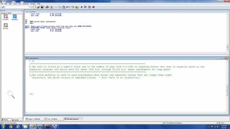The image size is (230, 129).
Task: Click the working folder path in status bar
Action: [172, 123]
